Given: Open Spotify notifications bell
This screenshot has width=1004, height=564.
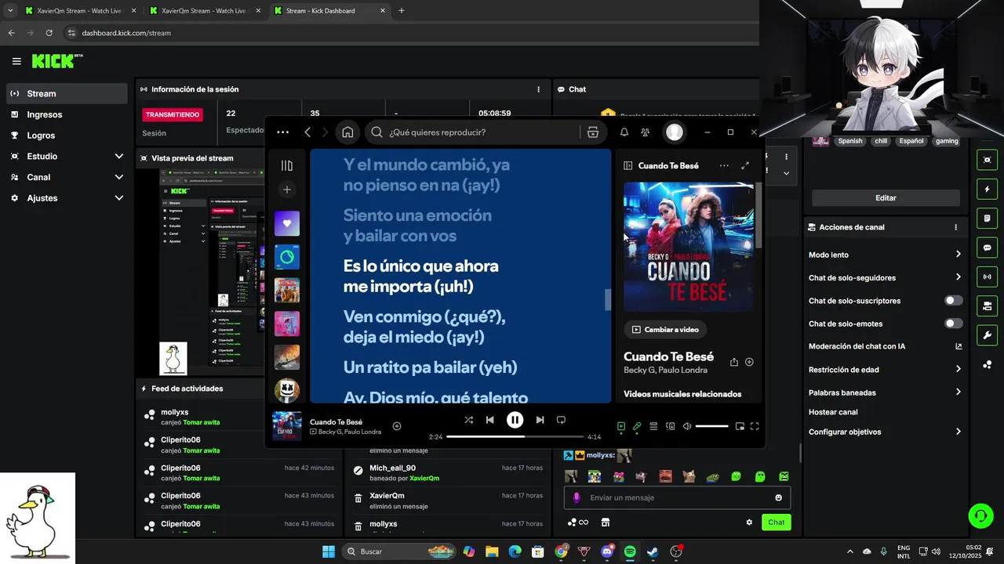Looking at the screenshot, I should pos(624,132).
